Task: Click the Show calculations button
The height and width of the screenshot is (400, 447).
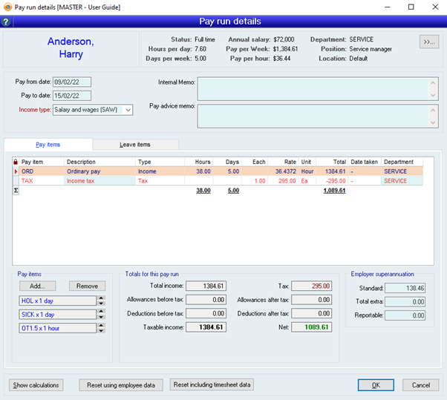Action: coord(36,384)
